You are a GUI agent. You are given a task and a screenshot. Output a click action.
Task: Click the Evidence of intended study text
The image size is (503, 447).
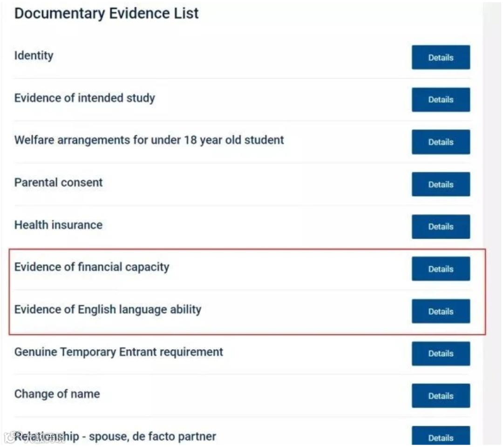(85, 98)
